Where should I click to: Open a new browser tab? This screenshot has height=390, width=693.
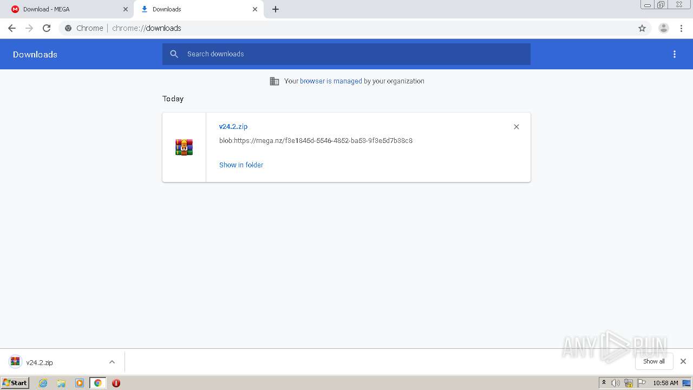coord(276,9)
